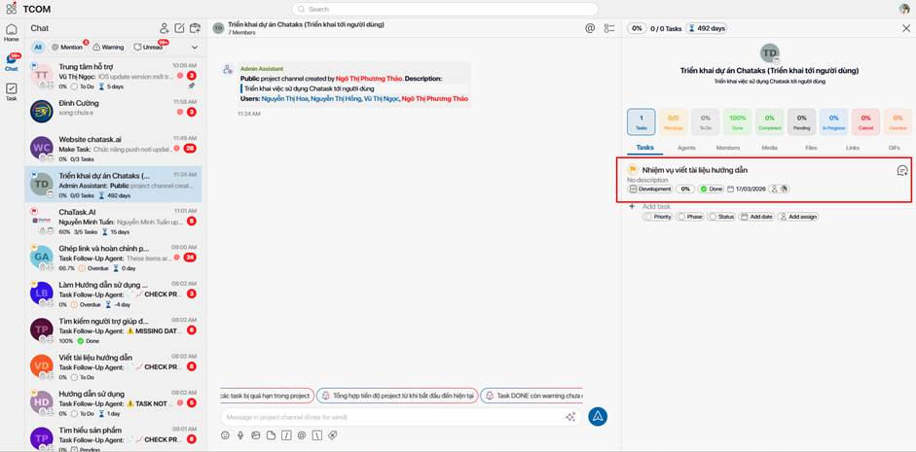Change the Development phase on task card
Screen dimensions: 916x452
[x=650, y=189]
